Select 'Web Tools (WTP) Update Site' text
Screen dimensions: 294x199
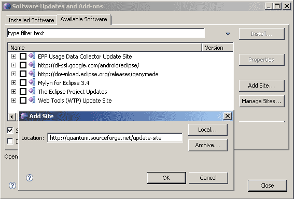point(75,101)
